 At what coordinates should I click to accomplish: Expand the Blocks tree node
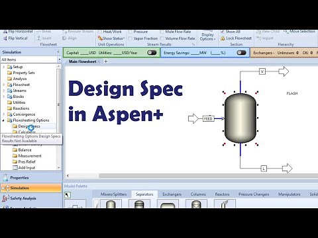3,97
